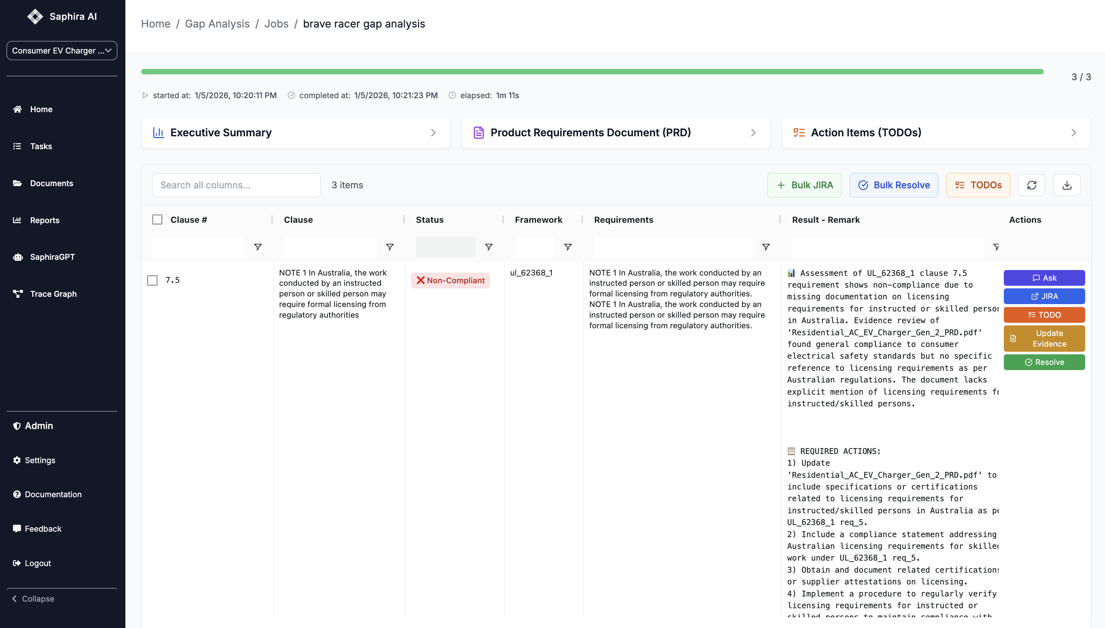Open Reports from the sidebar menu

click(x=44, y=221)
